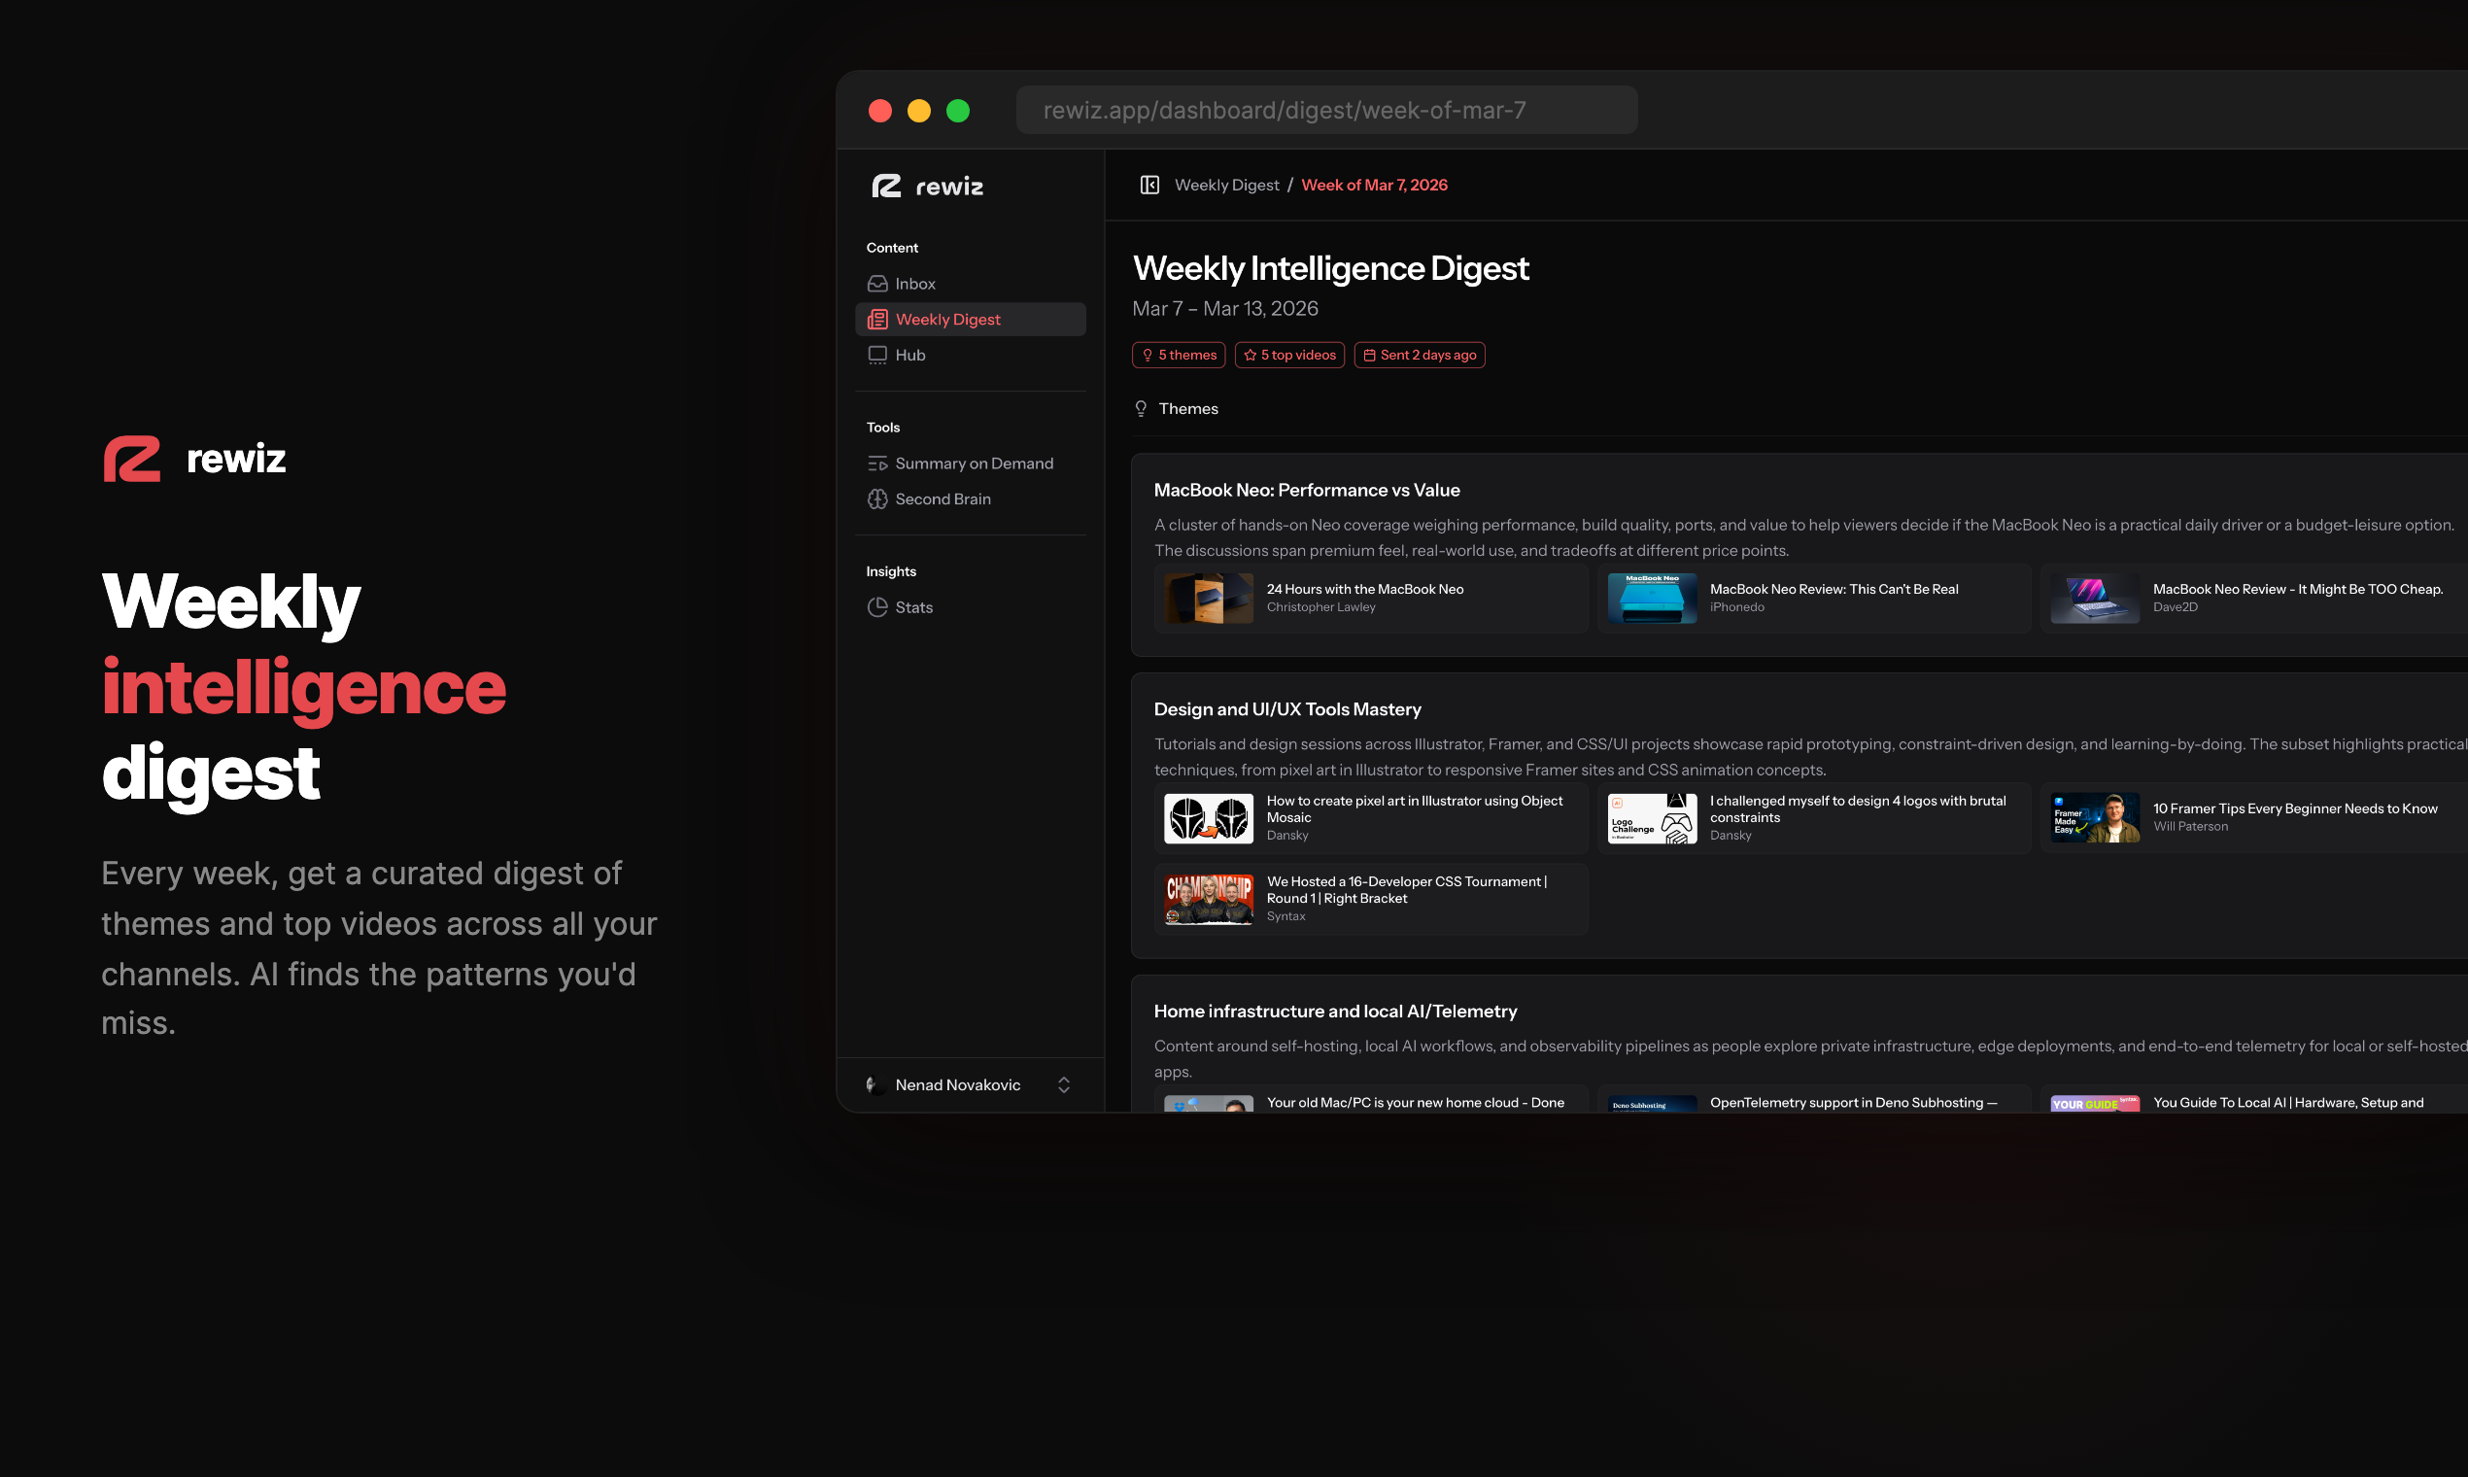Click the 5 top videos badge
The image size is (2468, 1477).
1288,356
